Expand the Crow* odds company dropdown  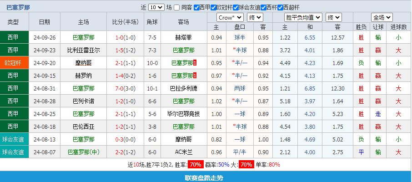pos(230,17)
